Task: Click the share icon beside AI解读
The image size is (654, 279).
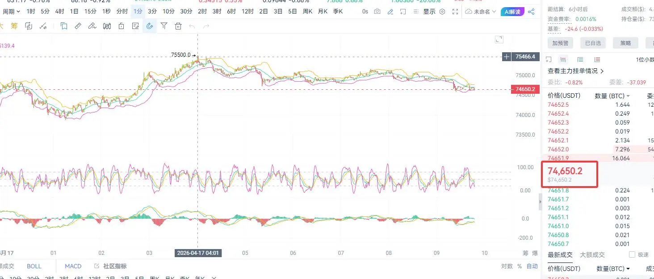Action: tap(531, 12)
